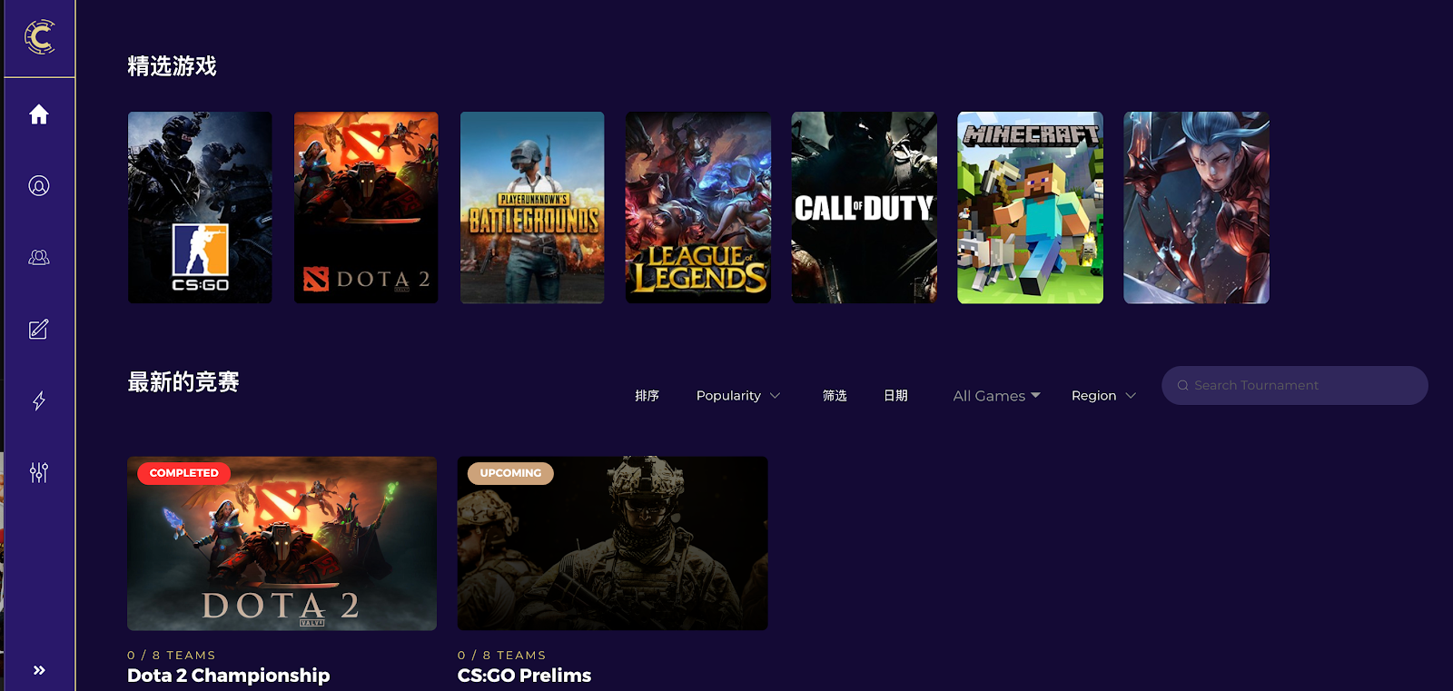
Task: Open the Region dropdown
Action: click(1103, 396)
